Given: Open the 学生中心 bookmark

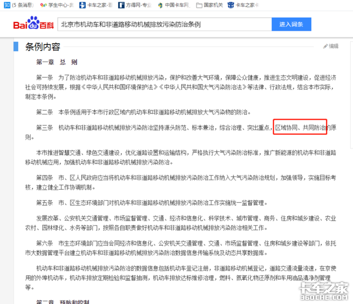Looking at the screenshot, I should pyautogui.click(x=56, y=5).
